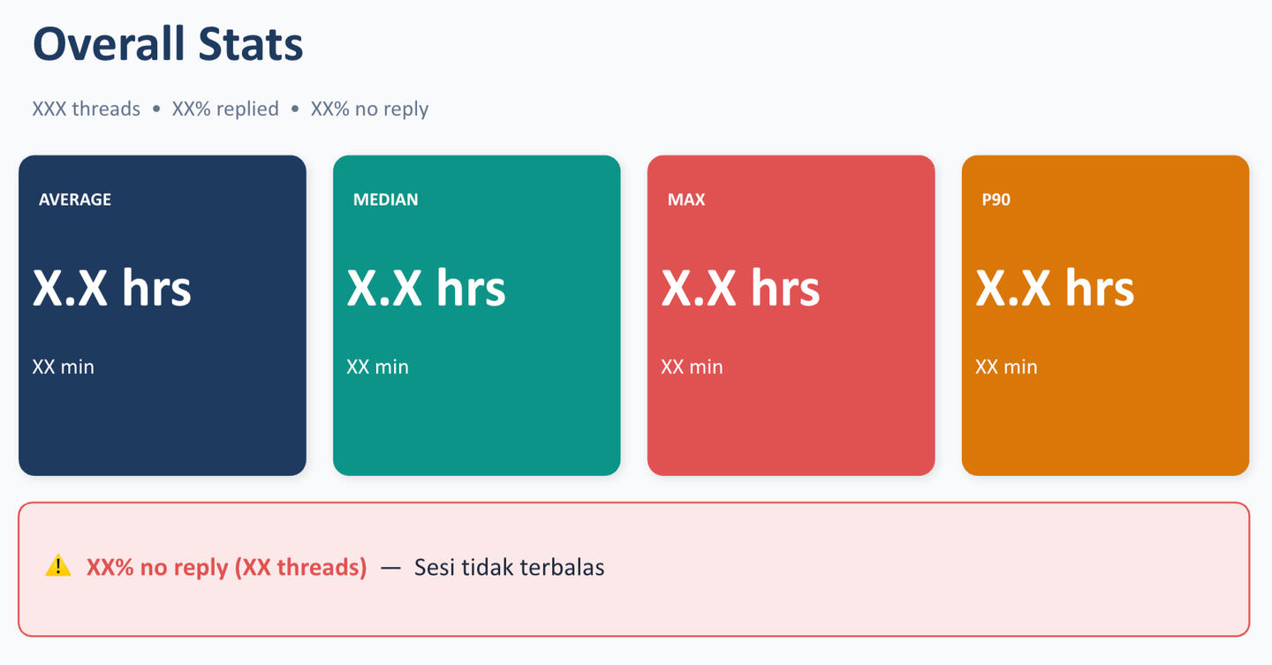
Task: Select the teal MEDIAN card
Action: [x=477, y=315]
